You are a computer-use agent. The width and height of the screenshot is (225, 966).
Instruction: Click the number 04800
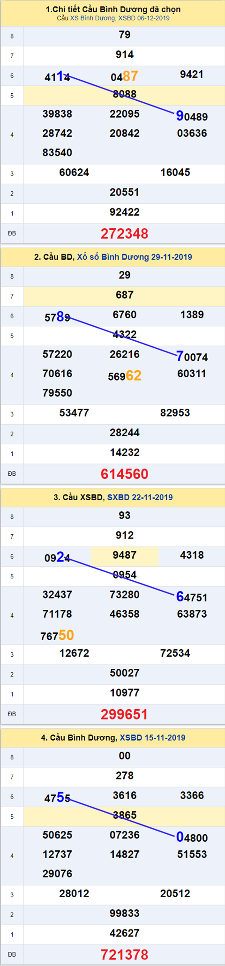tap(192, 837)
